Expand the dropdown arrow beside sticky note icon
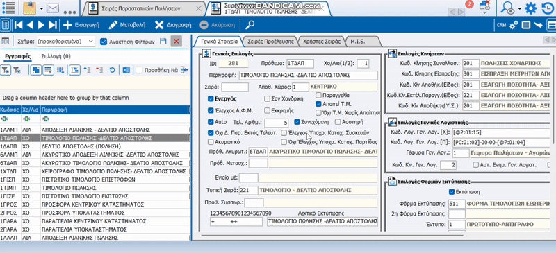 [42, 8]
